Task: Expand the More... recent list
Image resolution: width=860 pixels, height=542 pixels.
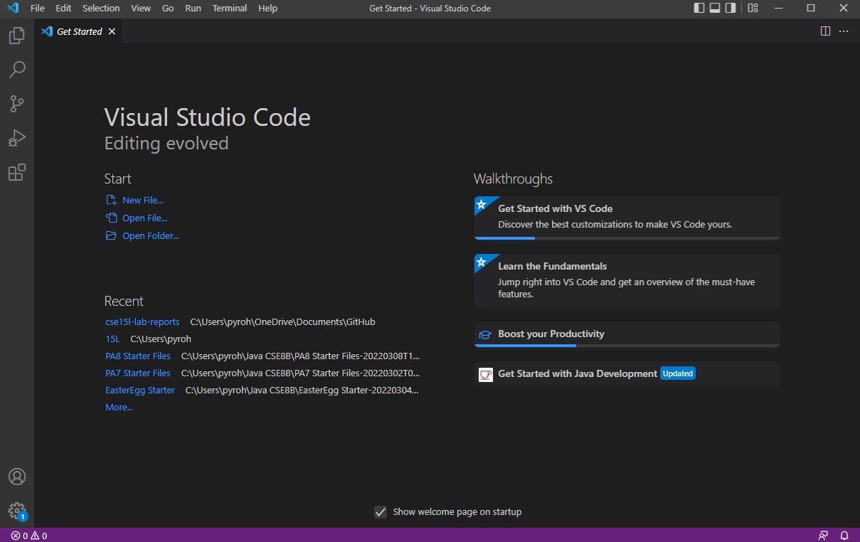Action: tap(119, 408)
